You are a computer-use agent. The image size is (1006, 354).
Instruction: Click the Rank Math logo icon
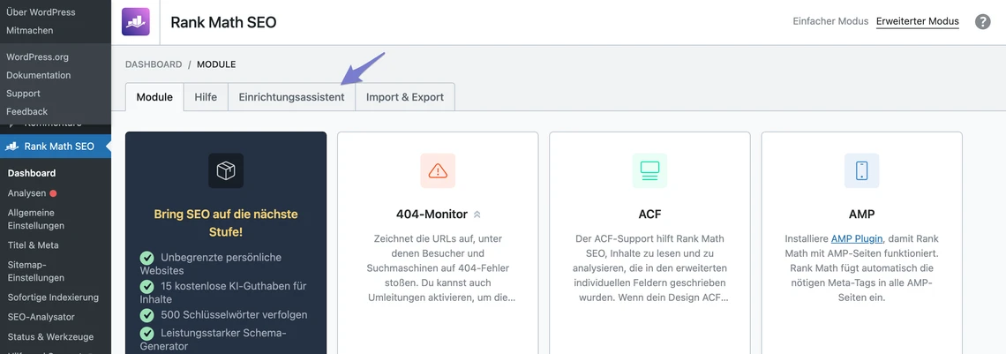(136, 22)
